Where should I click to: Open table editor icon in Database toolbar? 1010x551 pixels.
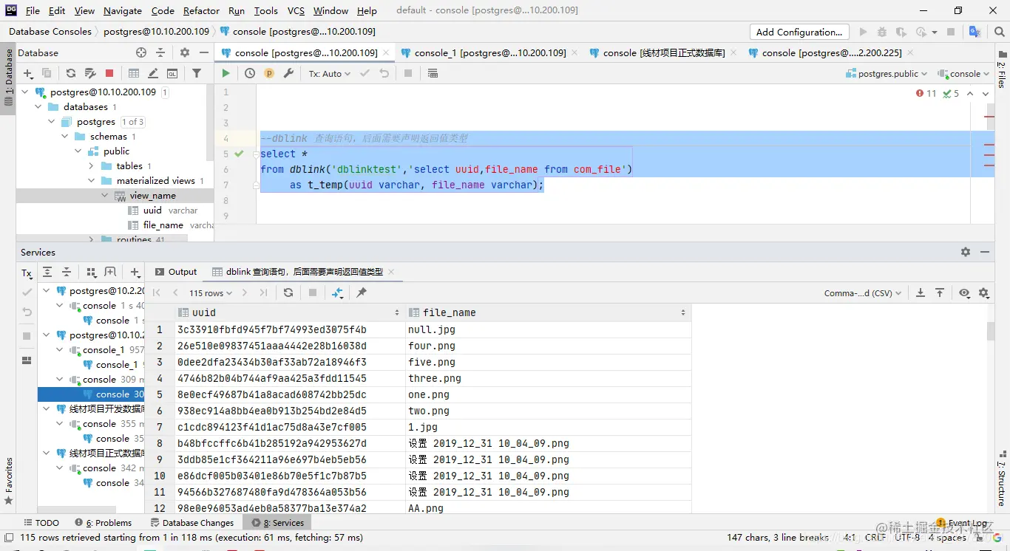[134, 73]
